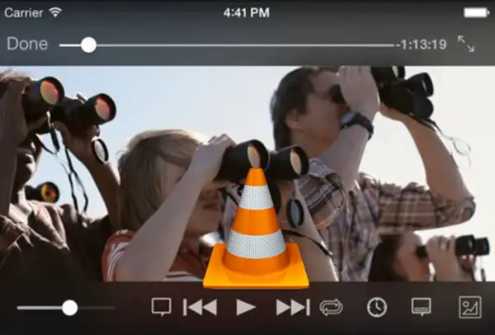Tap the 4:41 PM clock in status bar
Screen dimensions: 495x335
pyautogui.click(x=246, y=12)
